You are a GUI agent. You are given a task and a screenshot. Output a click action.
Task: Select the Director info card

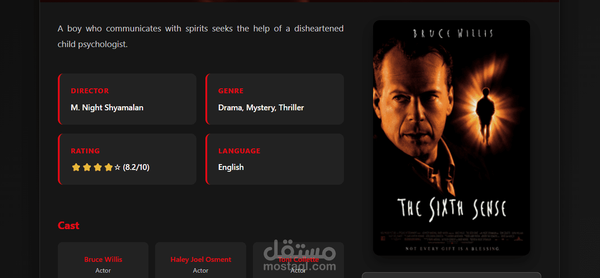(127, 99)
